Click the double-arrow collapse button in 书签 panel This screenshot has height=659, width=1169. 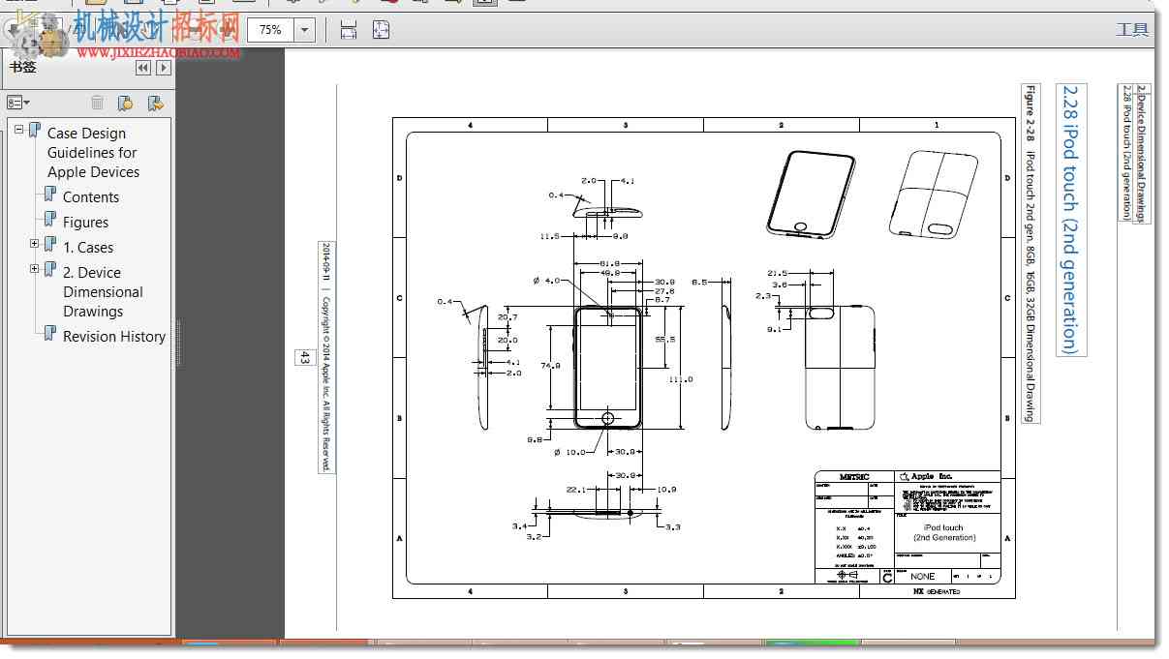point(143,68)
